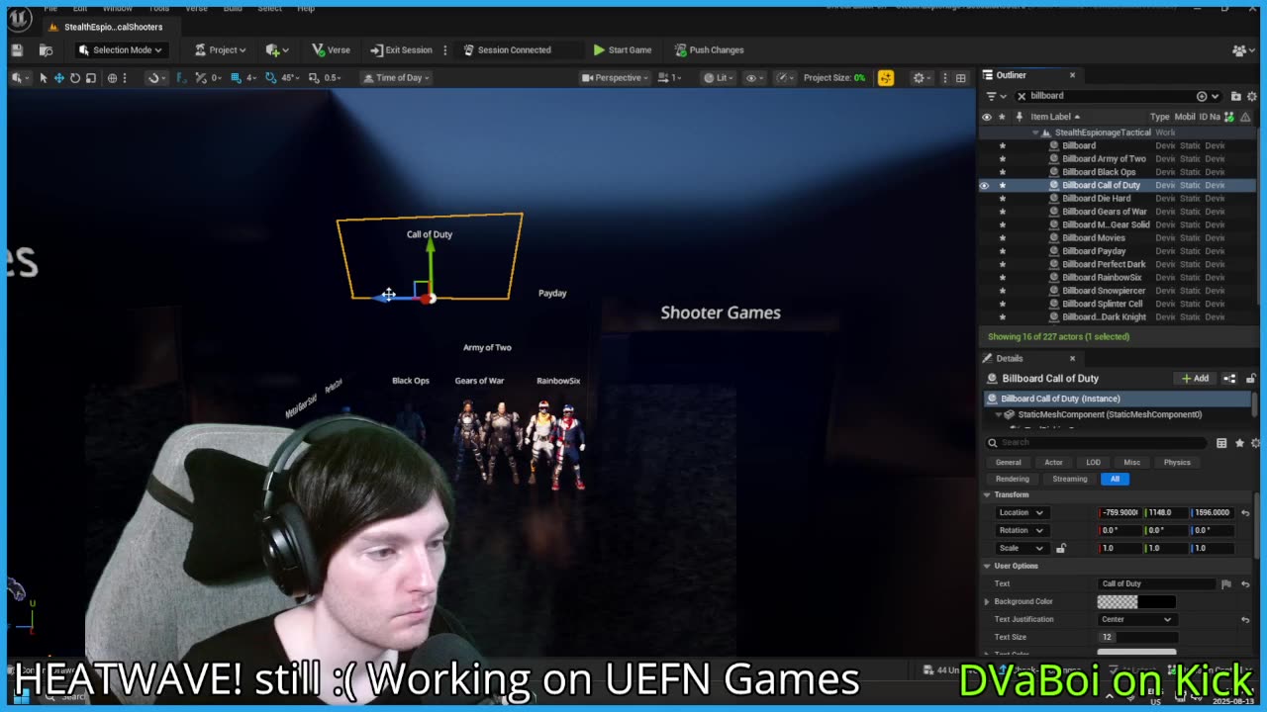Select the StealthEspio..calShooters level tab
1267x712 pixels.
pyautogui.click(x=113, y=27)
